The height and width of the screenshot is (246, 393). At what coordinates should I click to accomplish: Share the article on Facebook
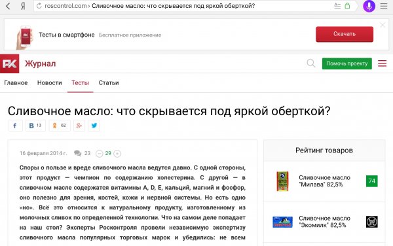click(x=16, y=126)
